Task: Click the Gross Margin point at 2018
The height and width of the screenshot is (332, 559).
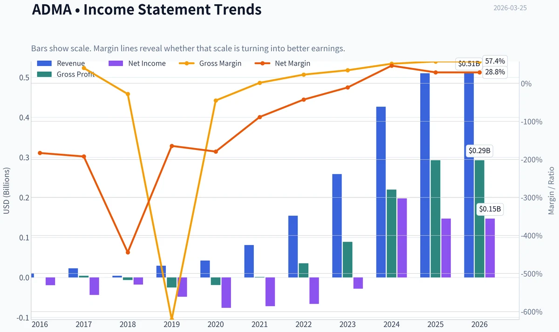Action: pos(128,94)
